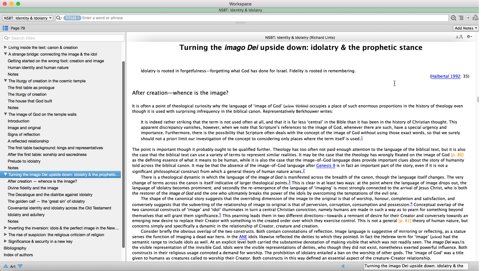Viewport: 481px width, 271px height.
Task: Select After creation — whence is the image?
Action: click(42, 181)
